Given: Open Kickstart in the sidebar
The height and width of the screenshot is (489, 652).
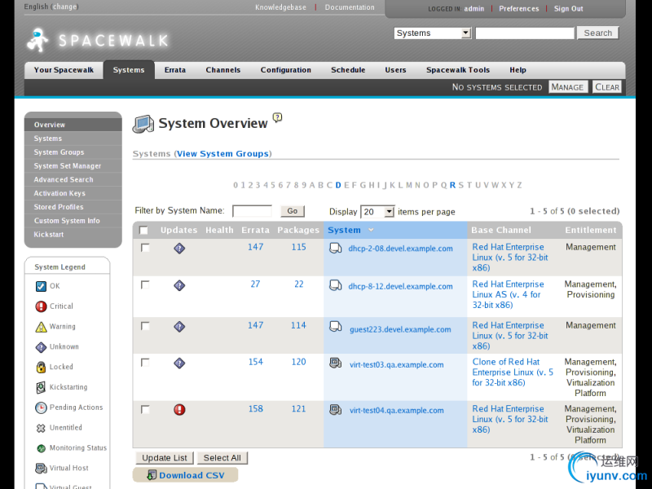Looking at the screenshot, I should (x=73, y=235).
